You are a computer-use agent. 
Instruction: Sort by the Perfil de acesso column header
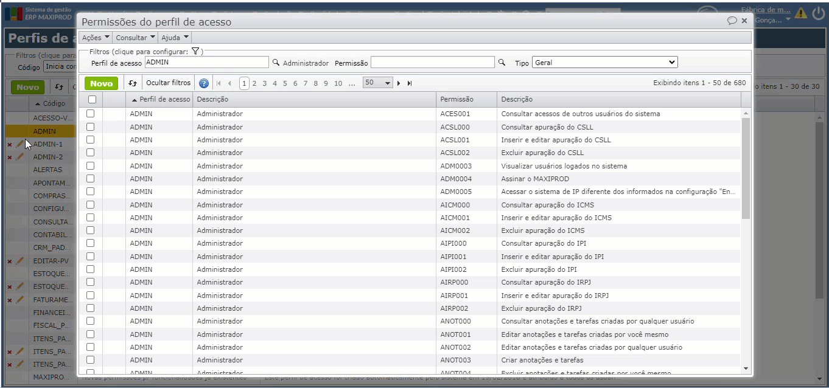(159, 99)
